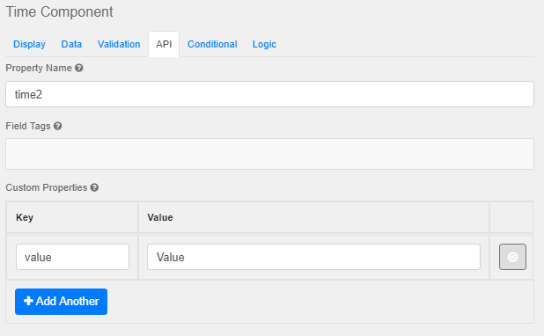Open the Property Name help tooltip icon

[79, 68]
